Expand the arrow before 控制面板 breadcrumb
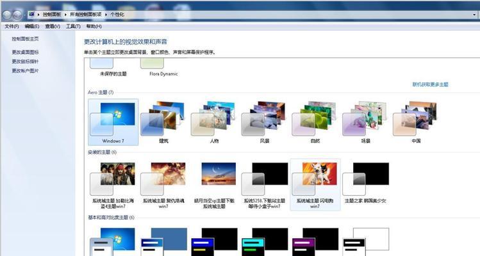This screenshot has height=256, width=480. tap(38, 14)
